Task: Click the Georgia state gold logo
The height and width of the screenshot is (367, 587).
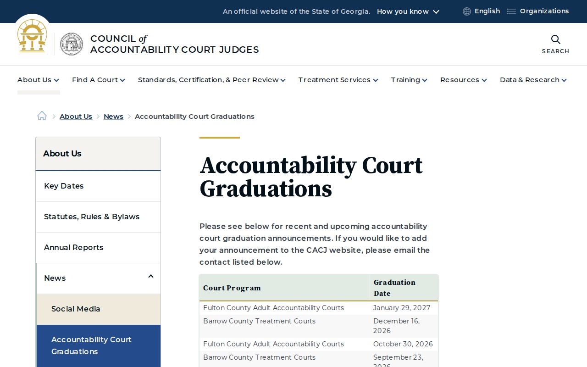Action: click(x=32, y=36)
